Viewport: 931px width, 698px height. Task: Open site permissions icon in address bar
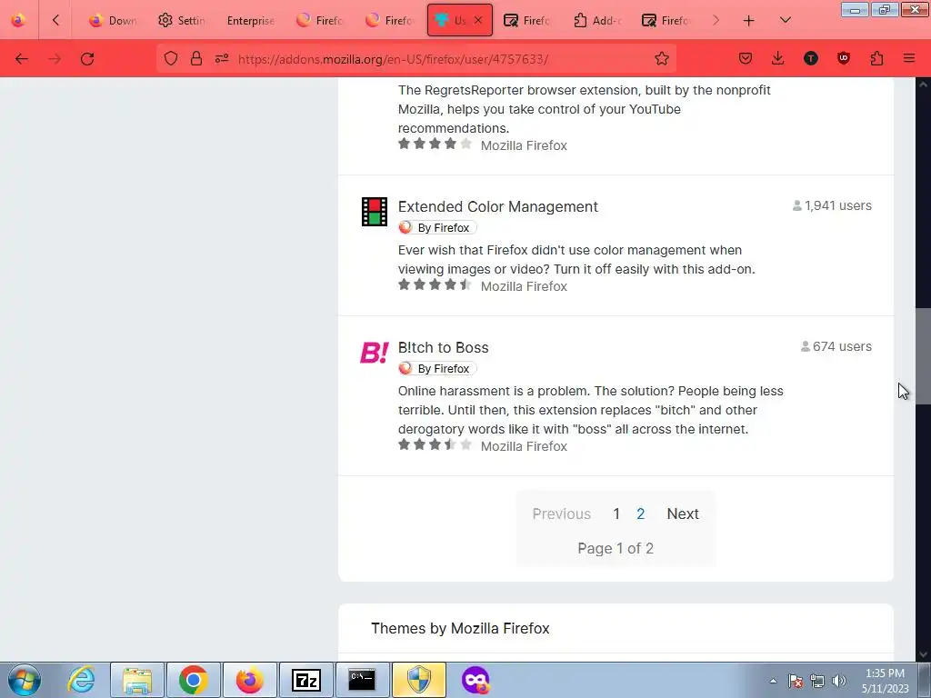[x=222, y=59]
